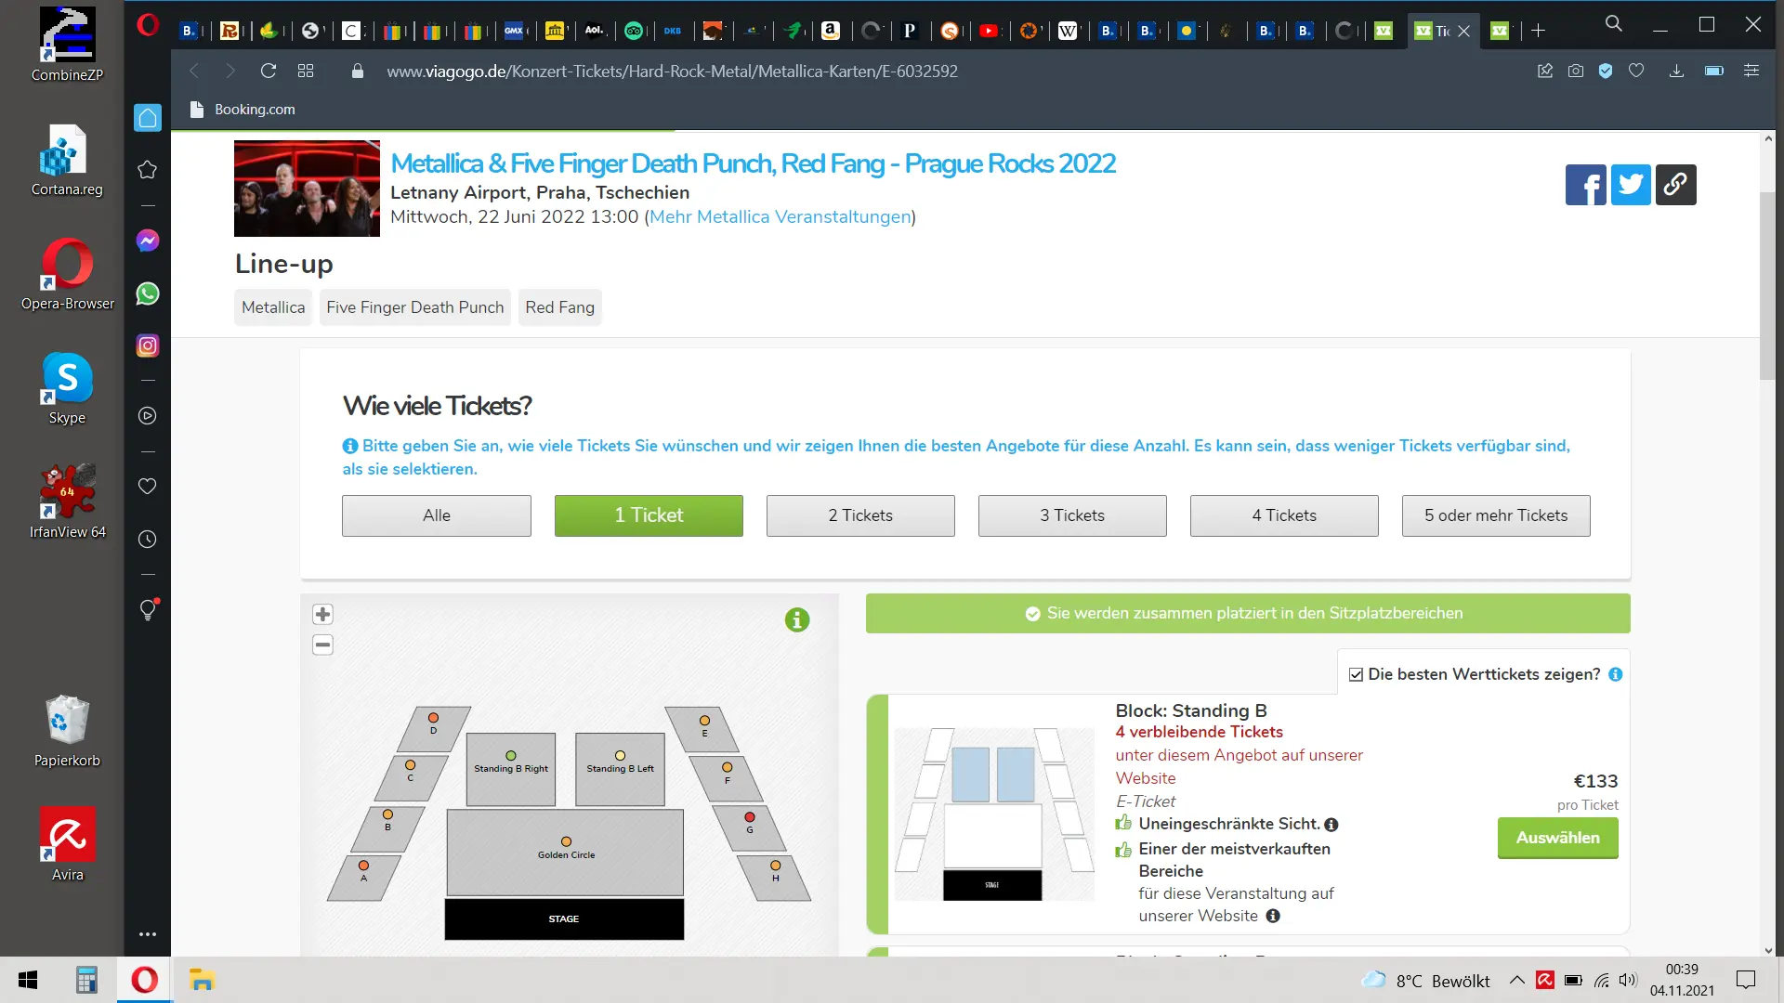Zoom in on the seating map
The image size is (1784, 1003).
click(x=322, y=614)
